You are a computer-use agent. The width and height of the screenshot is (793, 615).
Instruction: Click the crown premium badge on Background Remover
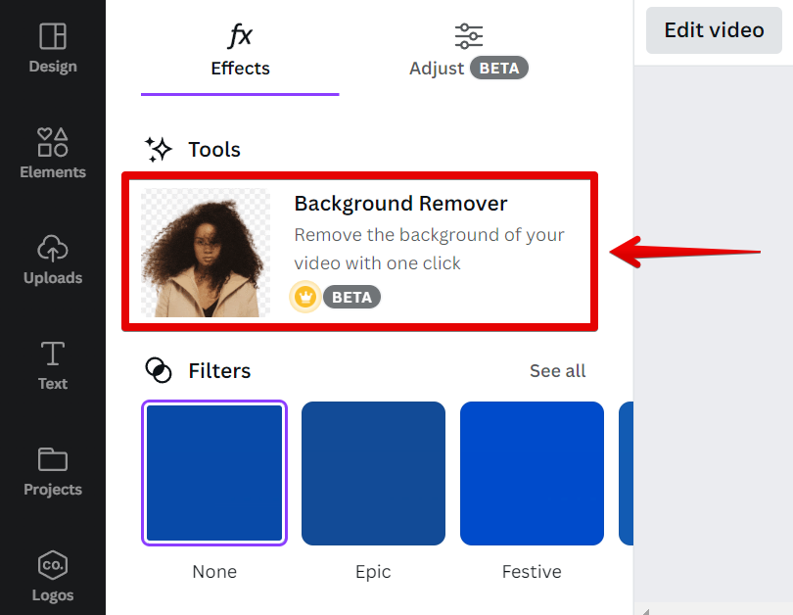click(x=305, y=296)
